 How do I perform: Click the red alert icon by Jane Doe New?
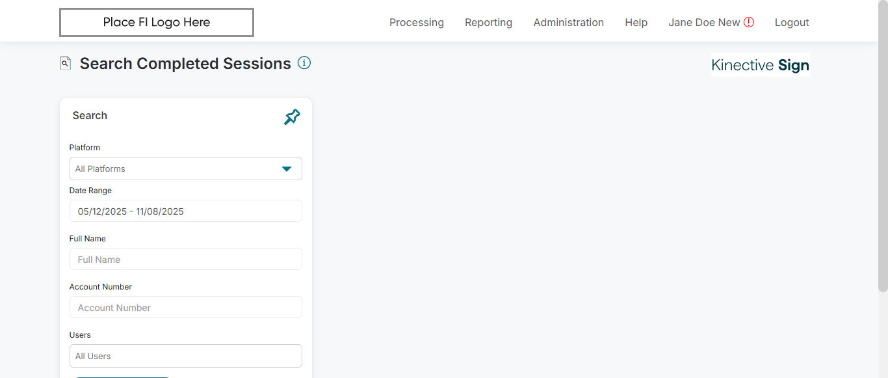tap(749, 22)
